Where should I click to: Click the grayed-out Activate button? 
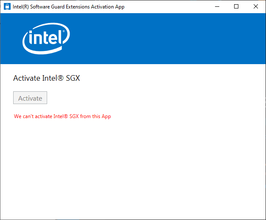(30, 98)
